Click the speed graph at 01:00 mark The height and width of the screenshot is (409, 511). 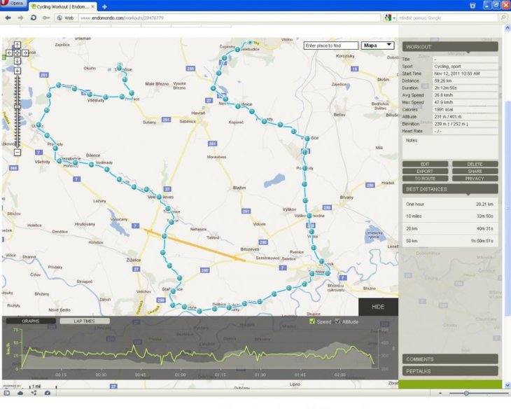180,354
